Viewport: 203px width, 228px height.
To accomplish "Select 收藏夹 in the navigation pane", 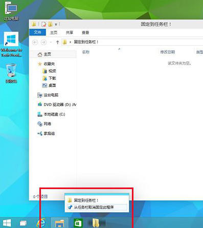I will (x=49, y=64).
